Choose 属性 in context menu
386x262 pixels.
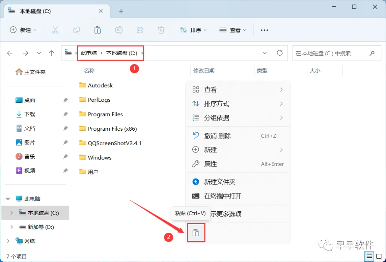(x=238, y=164)
